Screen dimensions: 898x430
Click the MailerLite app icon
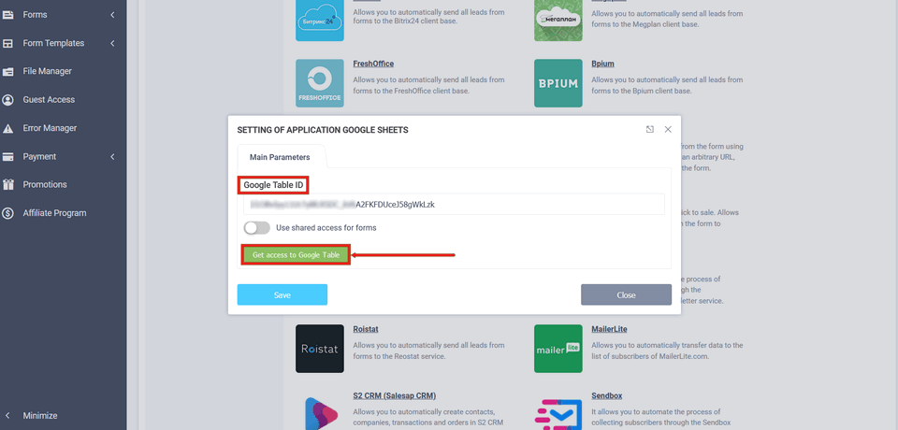[558, 349]
